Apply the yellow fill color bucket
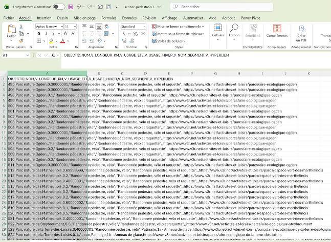 click(x=51, y=41)
